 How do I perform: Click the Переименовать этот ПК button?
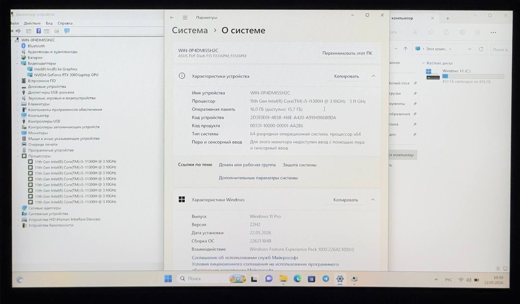347,53
